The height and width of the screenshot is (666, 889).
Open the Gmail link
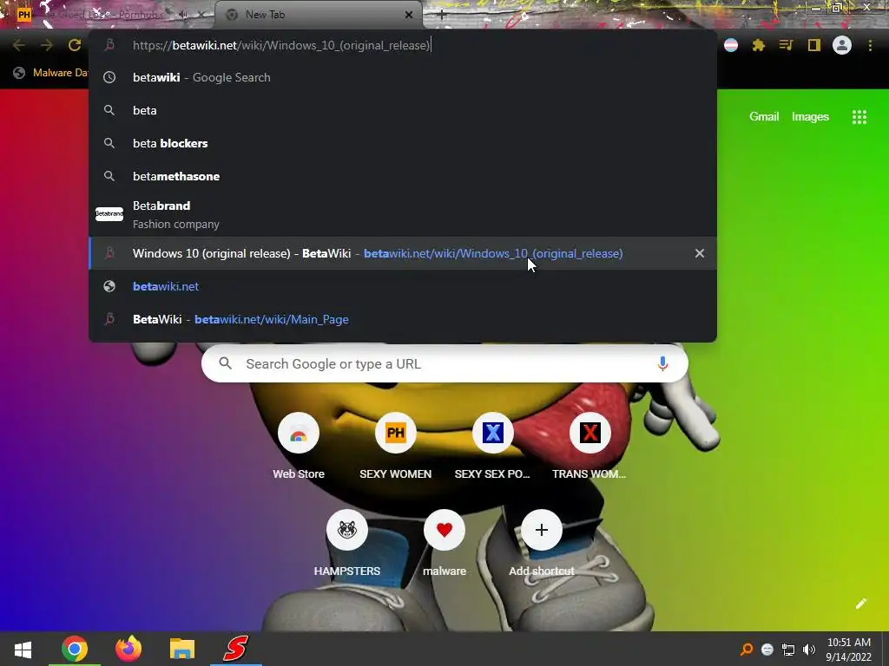pyautogui.click(x=764, y=117)
